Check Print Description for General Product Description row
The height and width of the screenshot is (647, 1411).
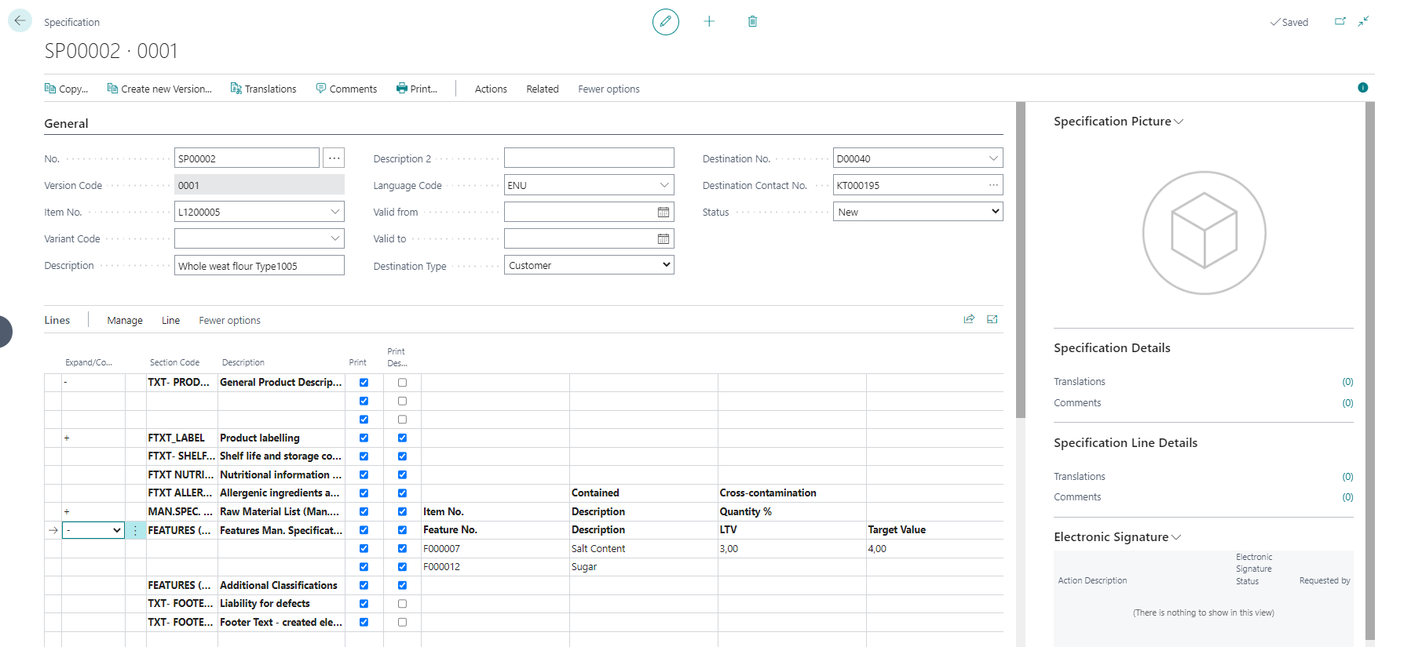[x=402, y=383]
